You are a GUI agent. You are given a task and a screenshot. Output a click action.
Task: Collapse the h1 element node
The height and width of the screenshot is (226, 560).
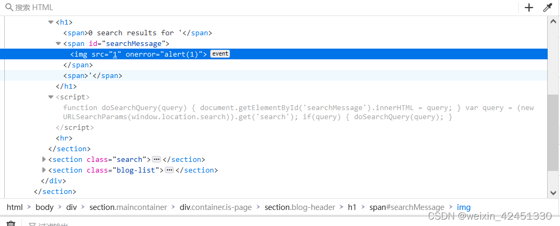(x=51, y=22)
